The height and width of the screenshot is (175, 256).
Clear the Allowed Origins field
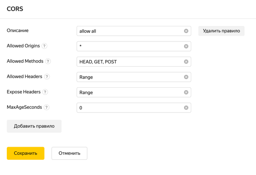pyautogui.click(x=186, y=46)
